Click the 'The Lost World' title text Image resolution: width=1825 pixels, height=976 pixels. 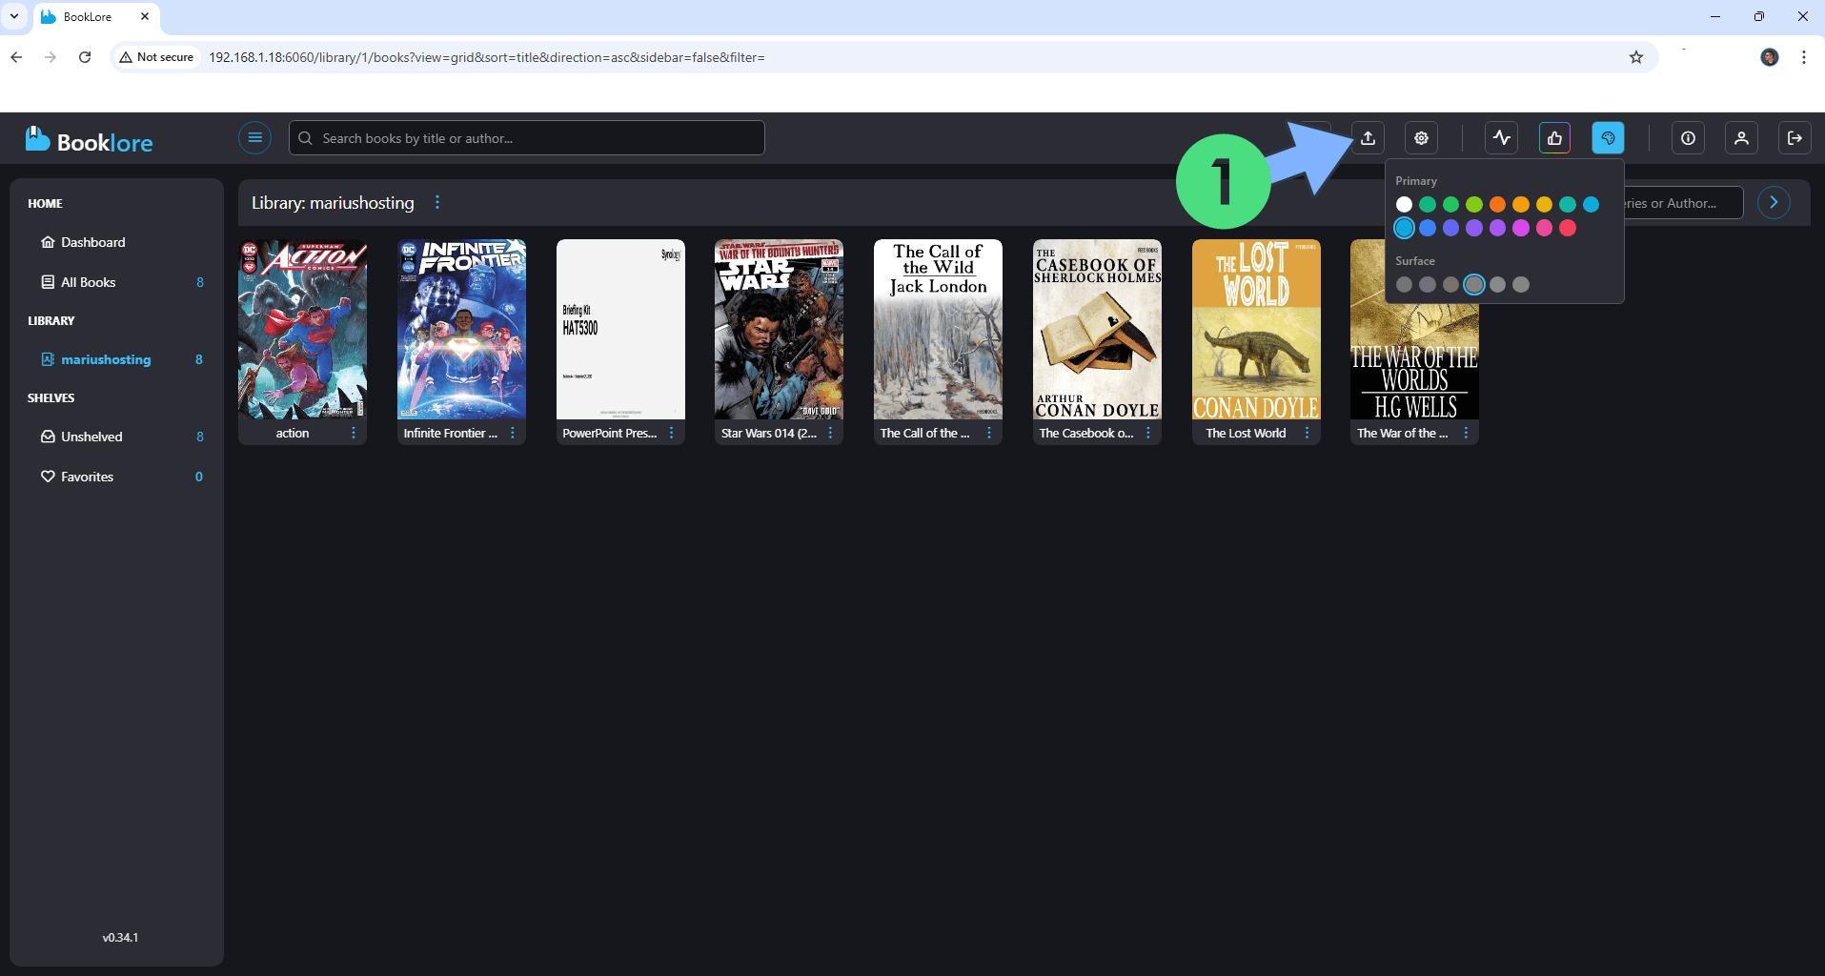pyautogui.click(x=1246, y=433)
